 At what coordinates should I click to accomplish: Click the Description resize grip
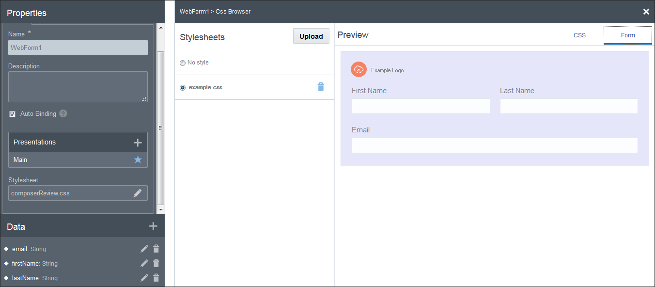pyautogui.click(x=144, y=99)
